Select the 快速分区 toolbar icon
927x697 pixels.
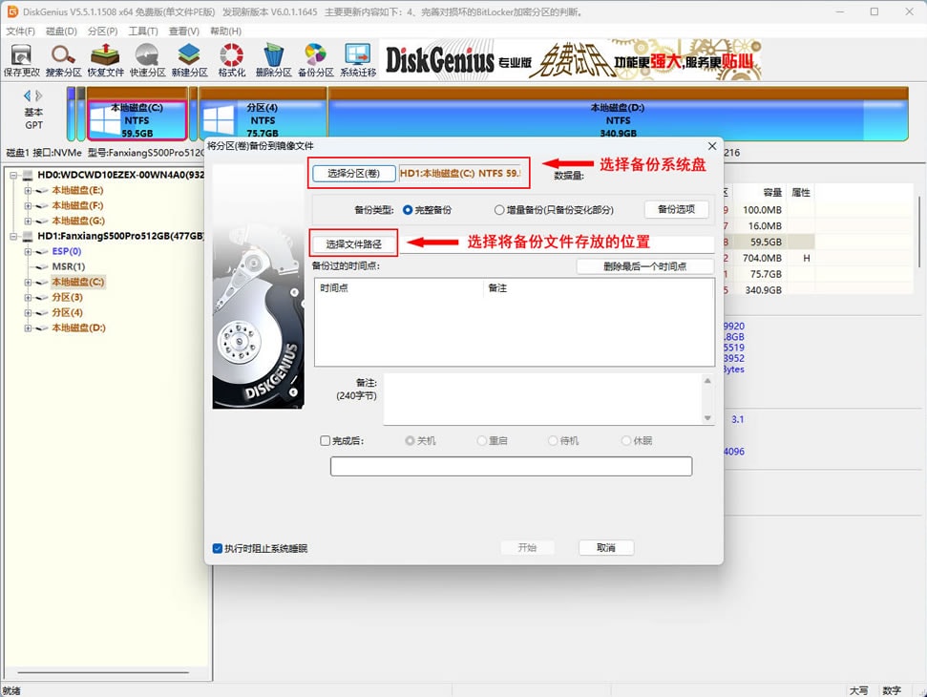click(x=147, y=59)
